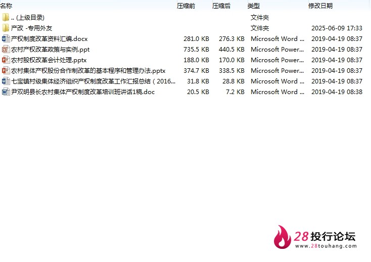Click the 170.0 KB compressed size cell
This screenshot has width=371, height=262.
point(231,60)
